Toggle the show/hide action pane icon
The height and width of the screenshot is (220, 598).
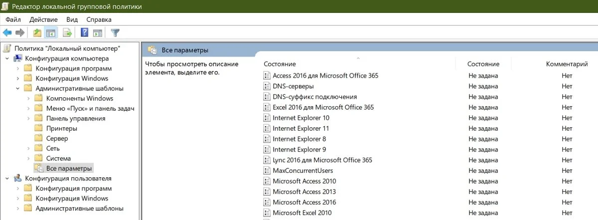pyautogui.click(x=98, y=33)
